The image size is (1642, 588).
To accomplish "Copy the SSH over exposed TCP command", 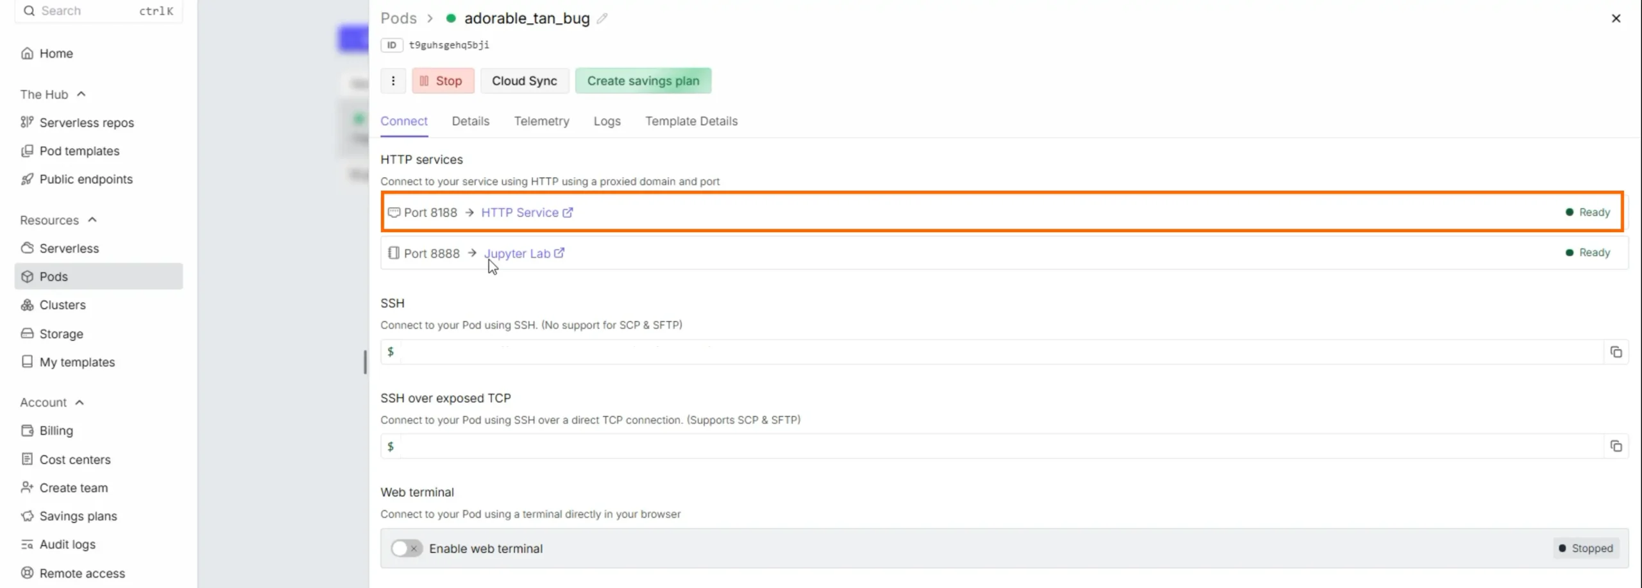I will tap(1616, 446).
